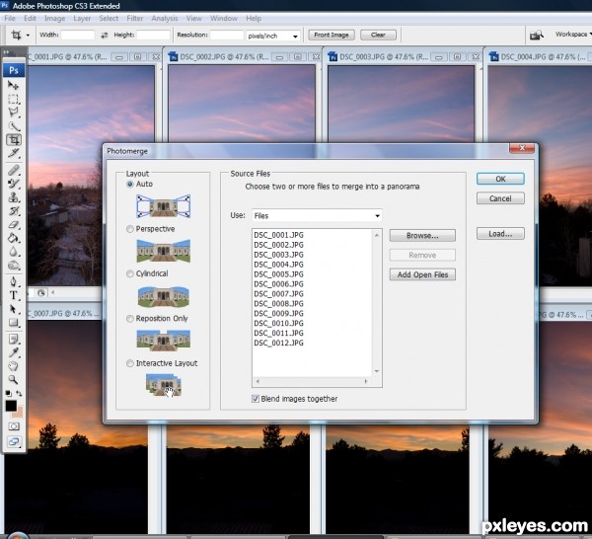This screenshot has height=539, width=592.
Task: Open the Workspace dropdown
Action: (x=572, y=34)
